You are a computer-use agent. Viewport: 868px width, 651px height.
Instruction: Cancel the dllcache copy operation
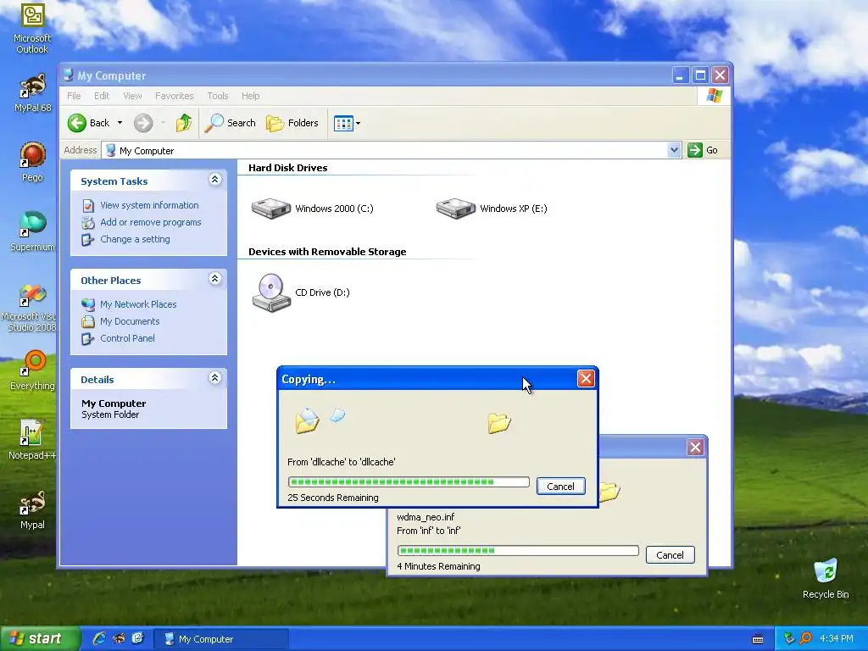[560, 486]
